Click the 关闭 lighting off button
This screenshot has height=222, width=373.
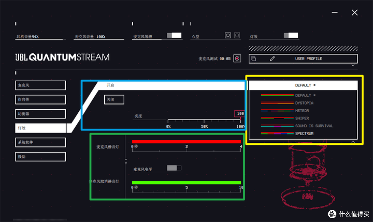pos(114,100)
